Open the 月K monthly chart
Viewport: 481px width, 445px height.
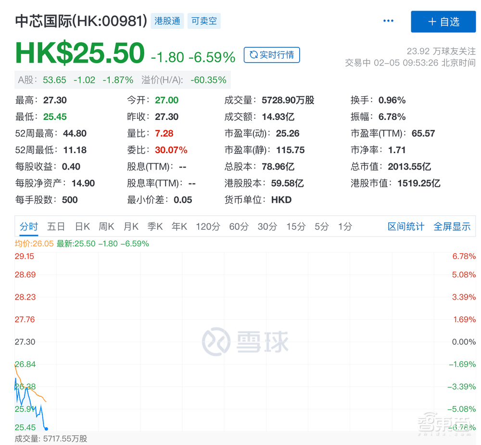(131, 226)
